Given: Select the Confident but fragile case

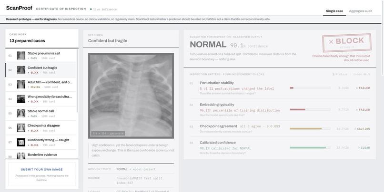Looking at the screenshot, I should (x=41, y=70).
